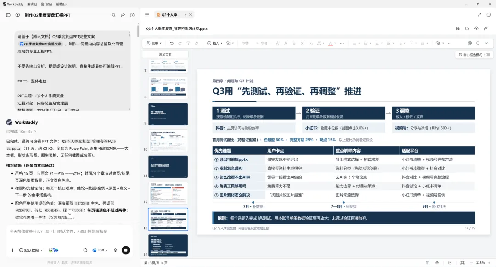496x267 pixels.
Task: Open the 字号 font size dropdown
Action: tap(266, 43)
